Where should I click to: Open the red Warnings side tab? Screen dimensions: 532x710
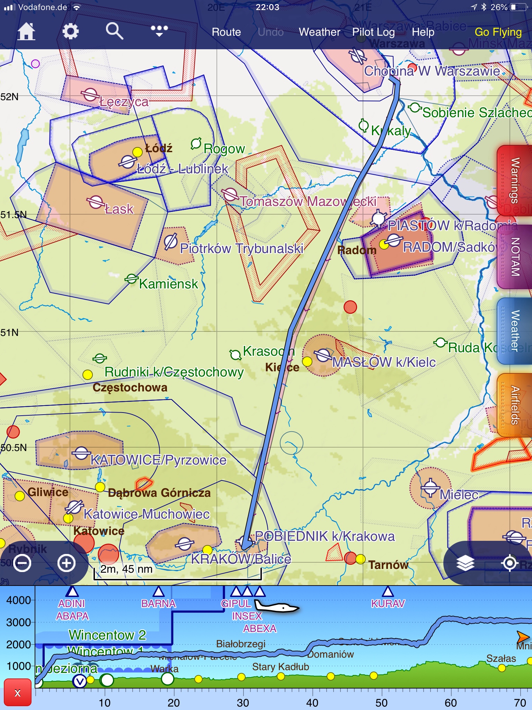coord(514,180)
